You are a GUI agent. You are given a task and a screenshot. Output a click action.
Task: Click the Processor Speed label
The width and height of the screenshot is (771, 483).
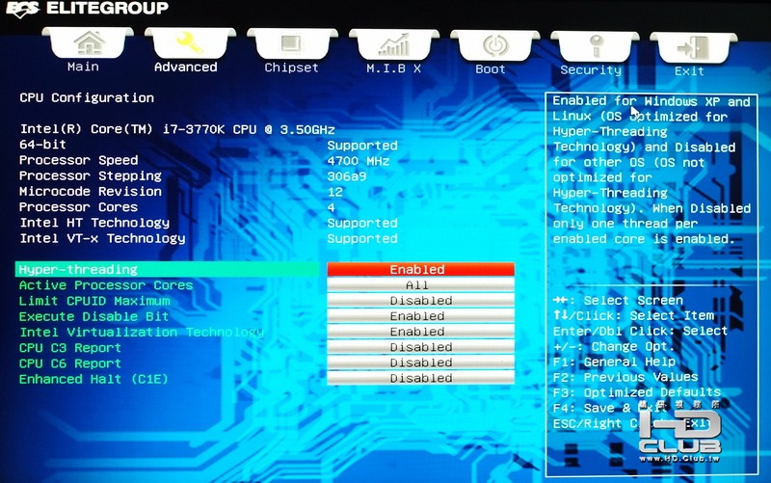pos(79,160)
